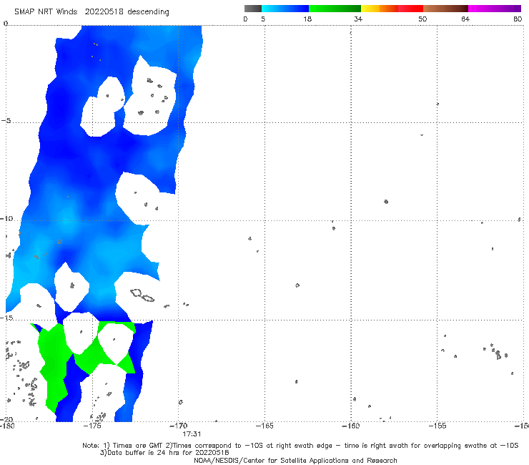Click the gray 0-5 segment of the color bar
The width and height of the screenshot is (529, 465).
(253, 9)
